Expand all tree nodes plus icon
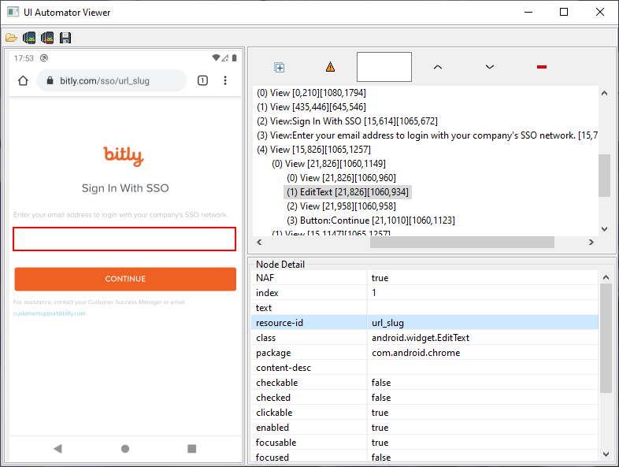Screen dimensions: 619x467 279,68
